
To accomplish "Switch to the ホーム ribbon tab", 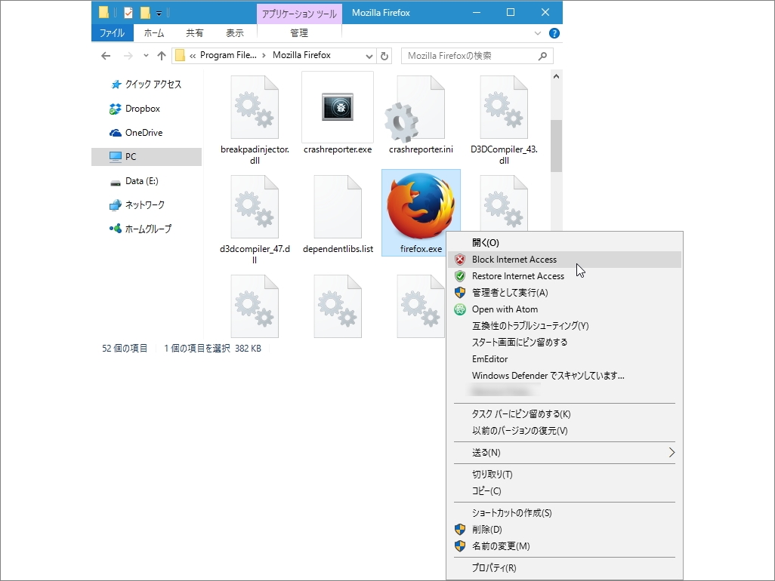I will tap(153, 33).
